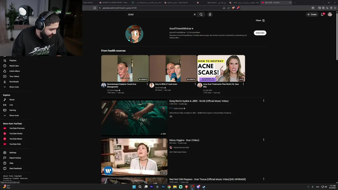This screenshot has width=338, height=190.
Task: Click Send feedback
Action: tap(15, 168)
